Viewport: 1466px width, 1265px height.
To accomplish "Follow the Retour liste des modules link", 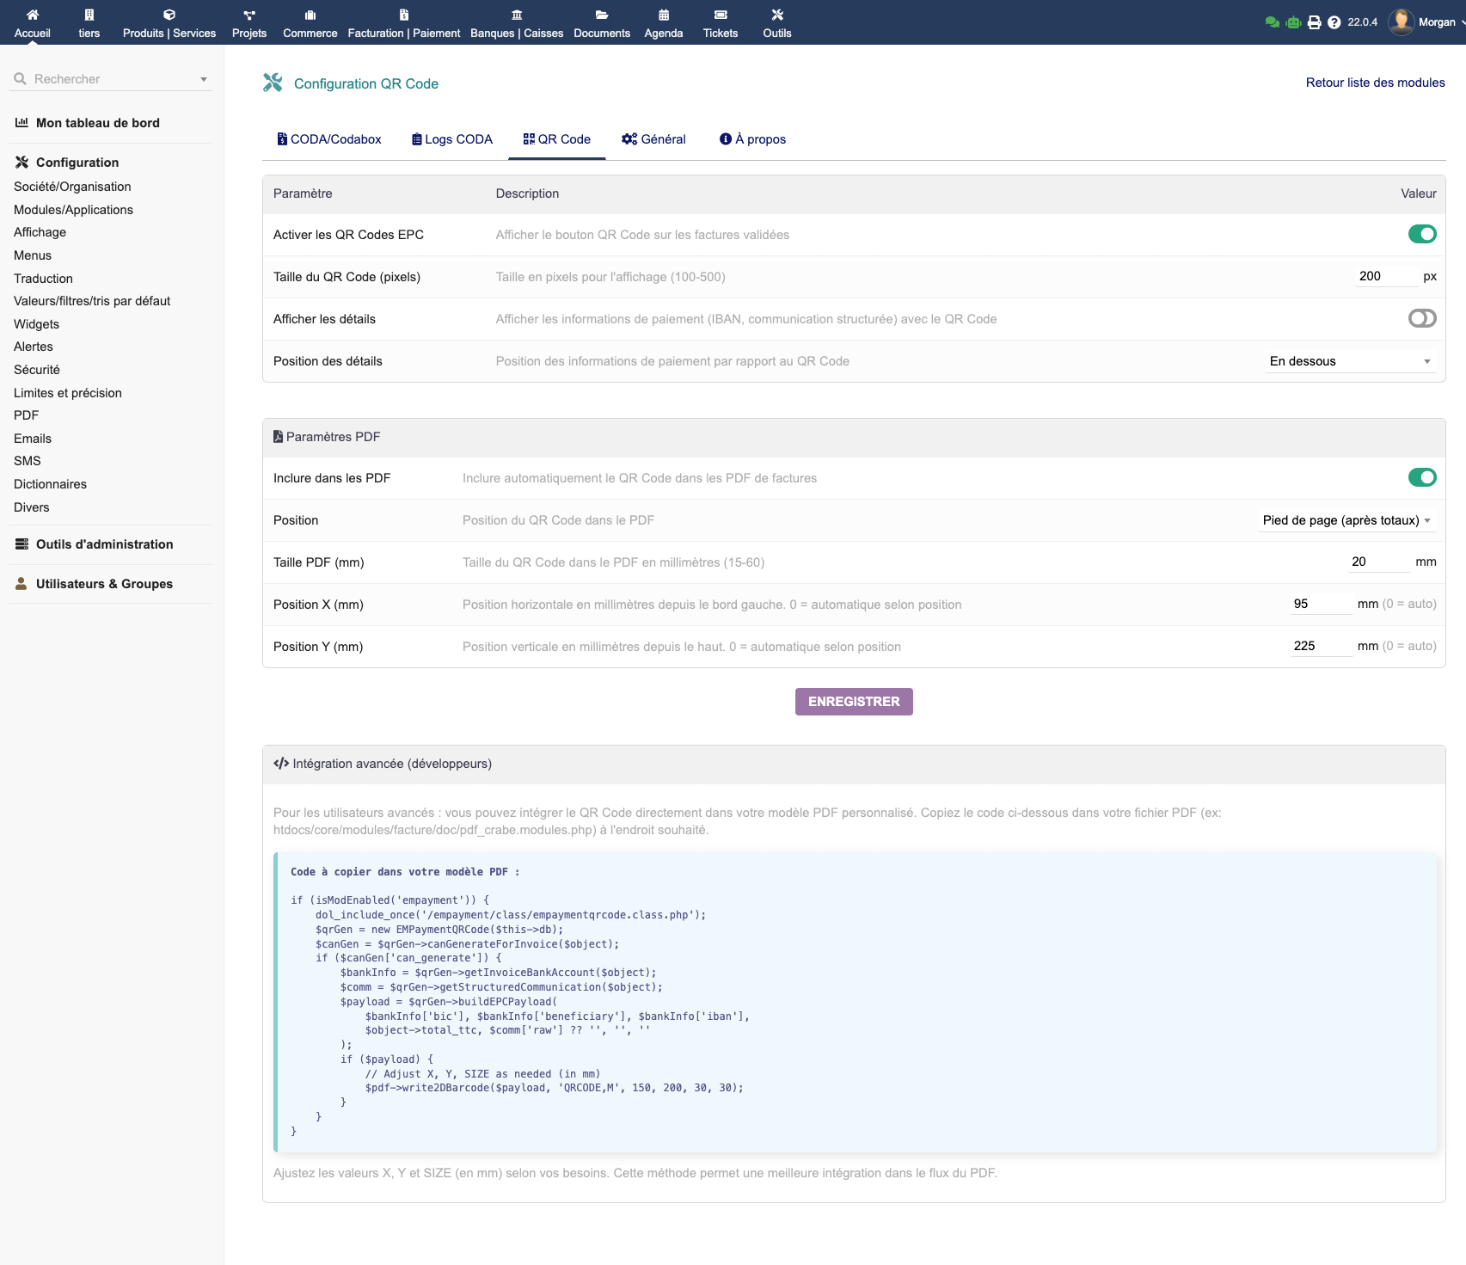I will click(1374, 83).
